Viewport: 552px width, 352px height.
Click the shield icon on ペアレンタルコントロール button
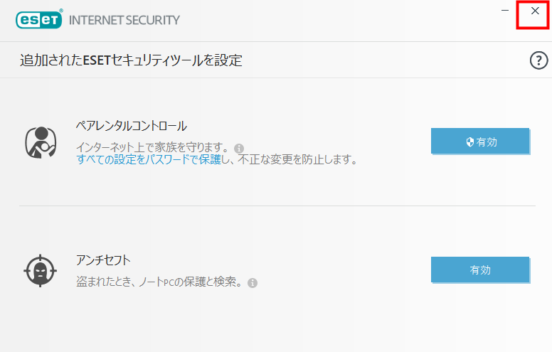tap(470, 142)
